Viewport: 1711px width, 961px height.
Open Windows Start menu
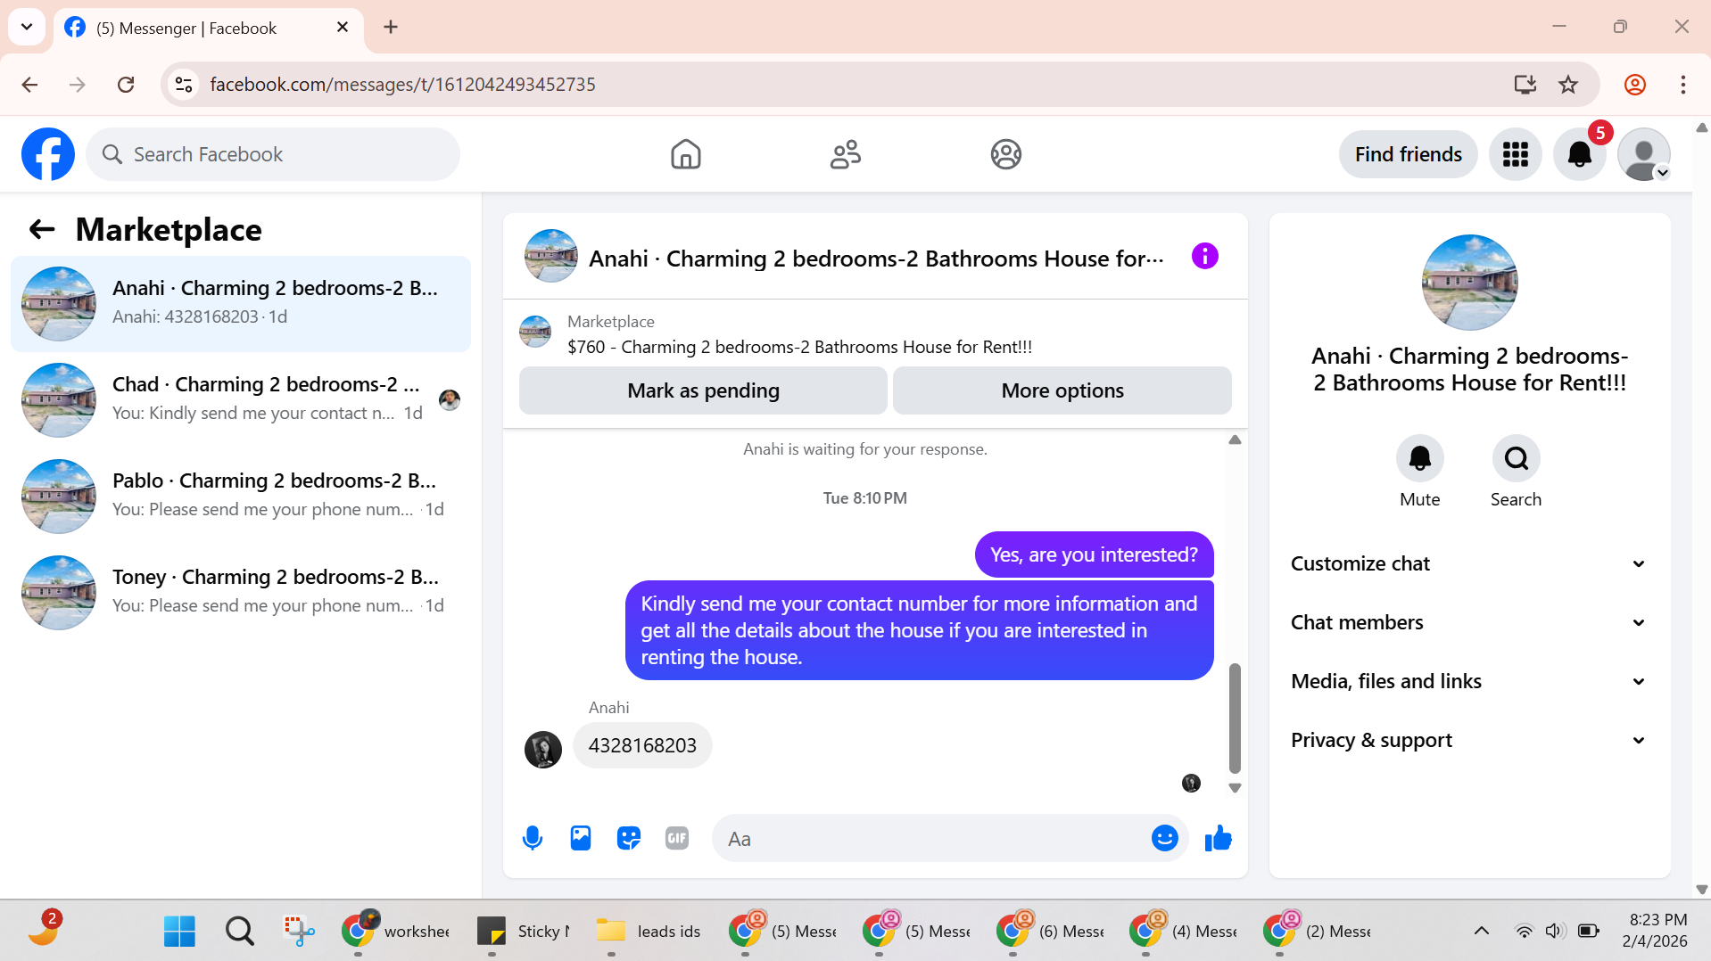(x=179, y=931)
